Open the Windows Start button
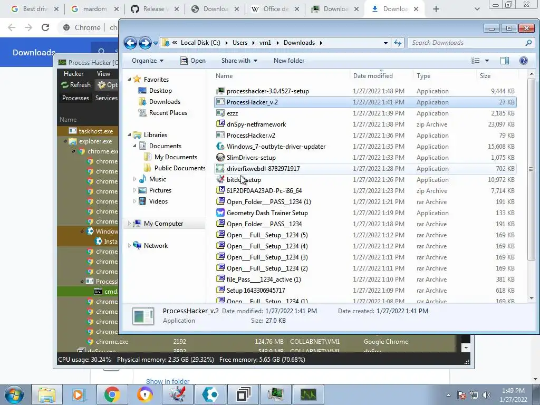This screenshot has height=405, width=540. click(14, 394)
